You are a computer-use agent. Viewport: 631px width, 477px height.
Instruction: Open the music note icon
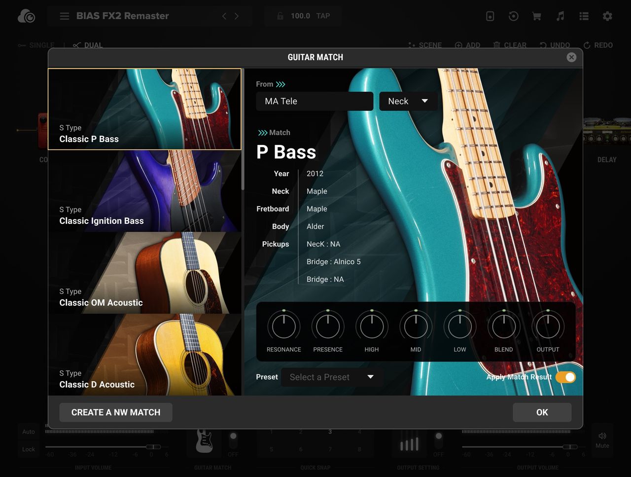[x=561, y=16]
